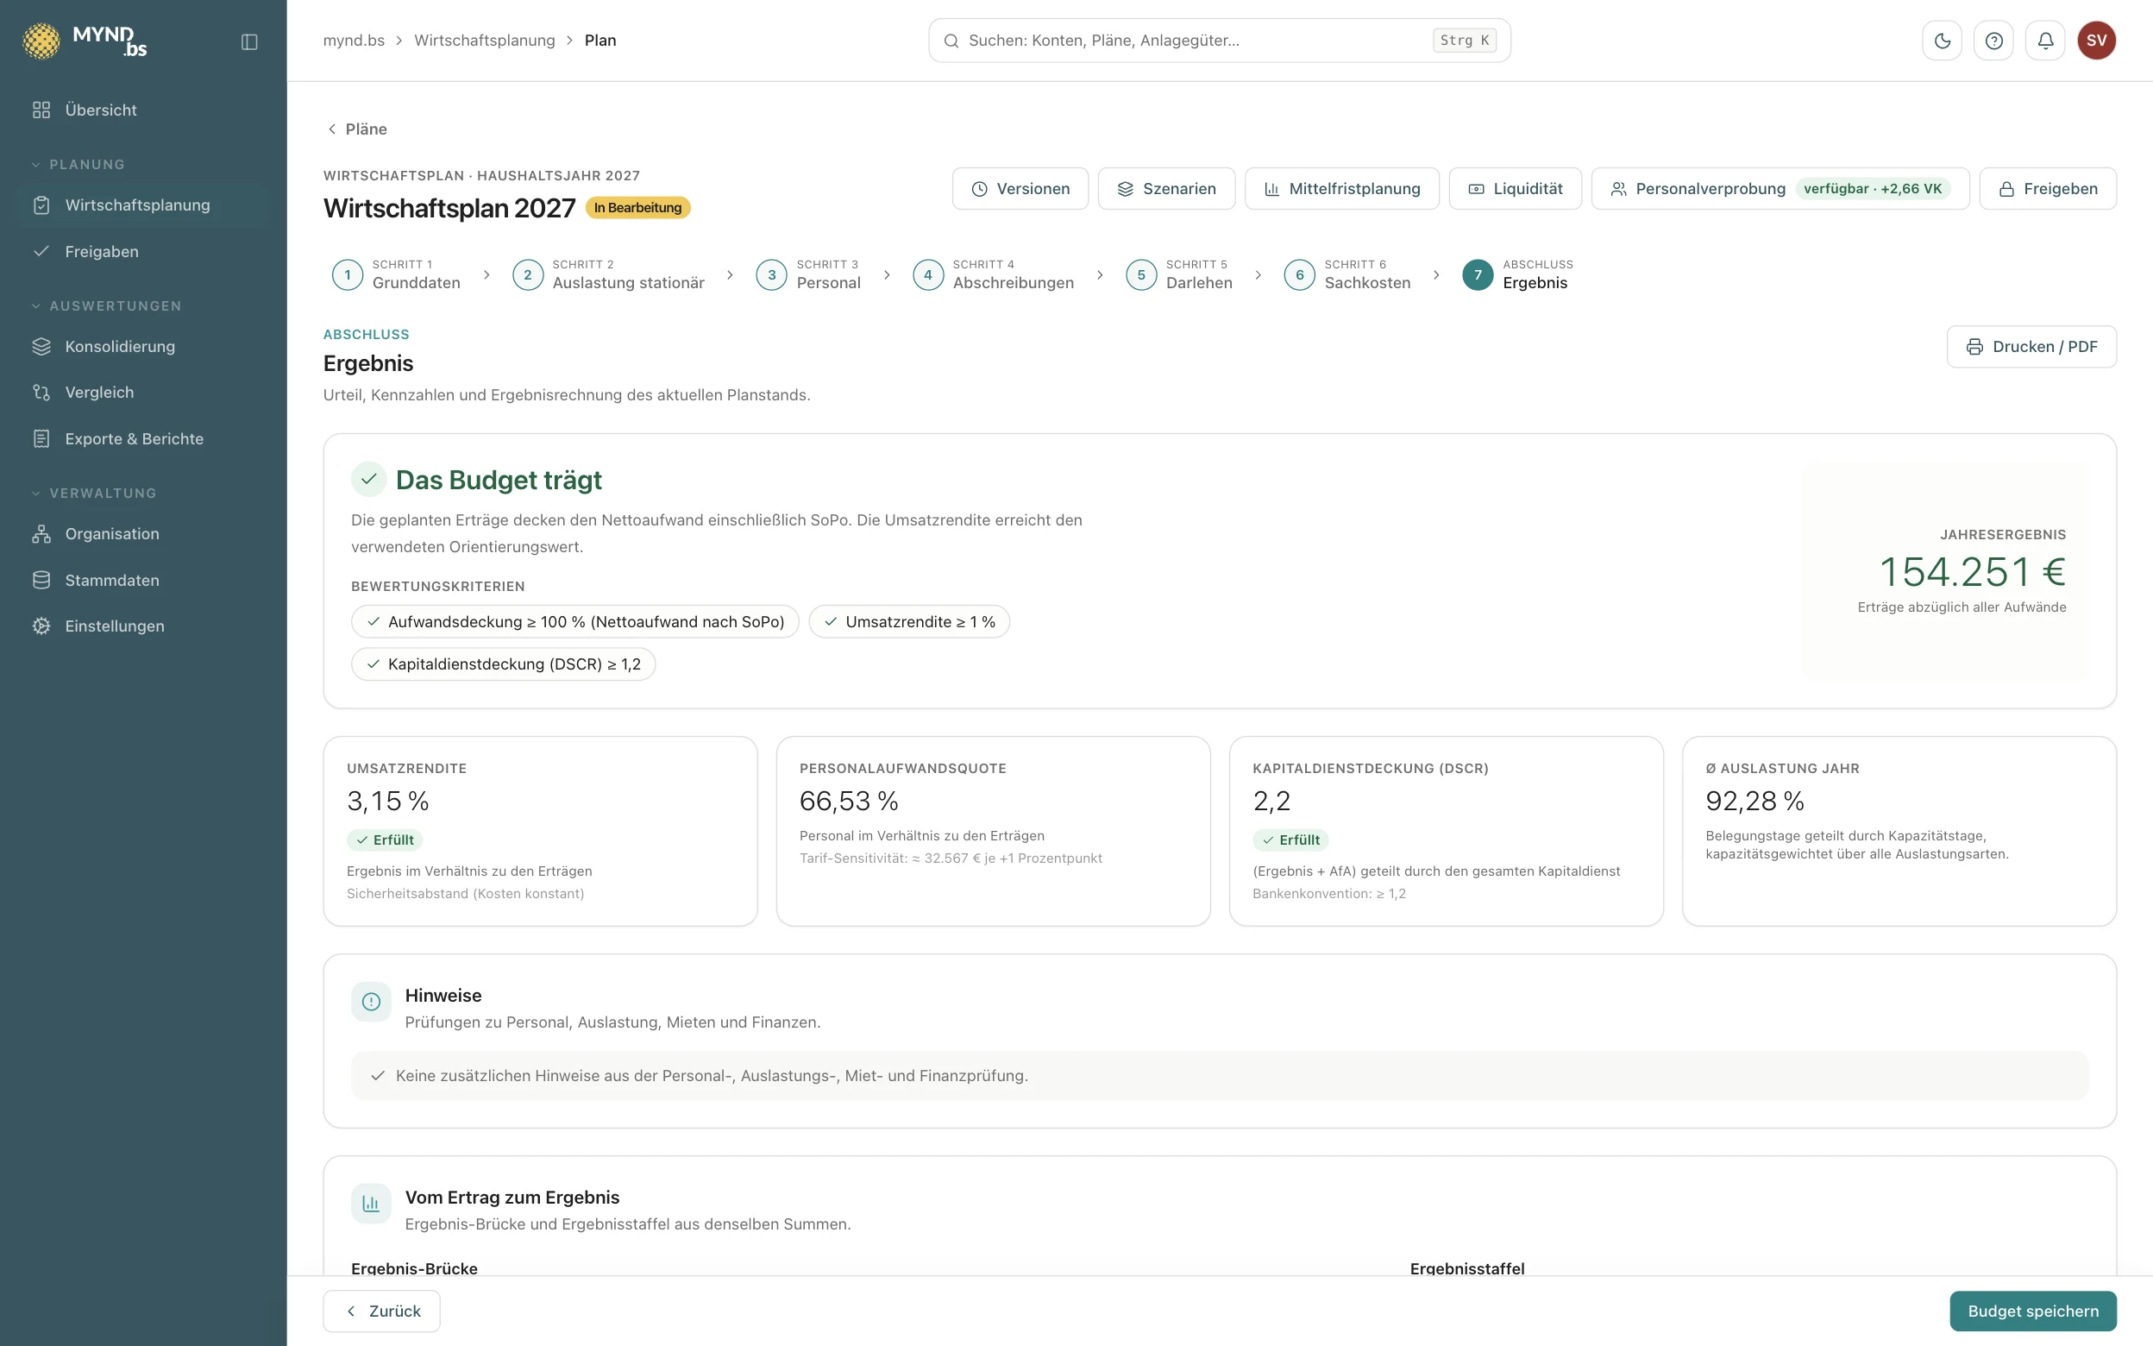Toggle dark mode with the moon icon
The height and width of the screenshot is (1346, 2153).
pos(1943,41)
